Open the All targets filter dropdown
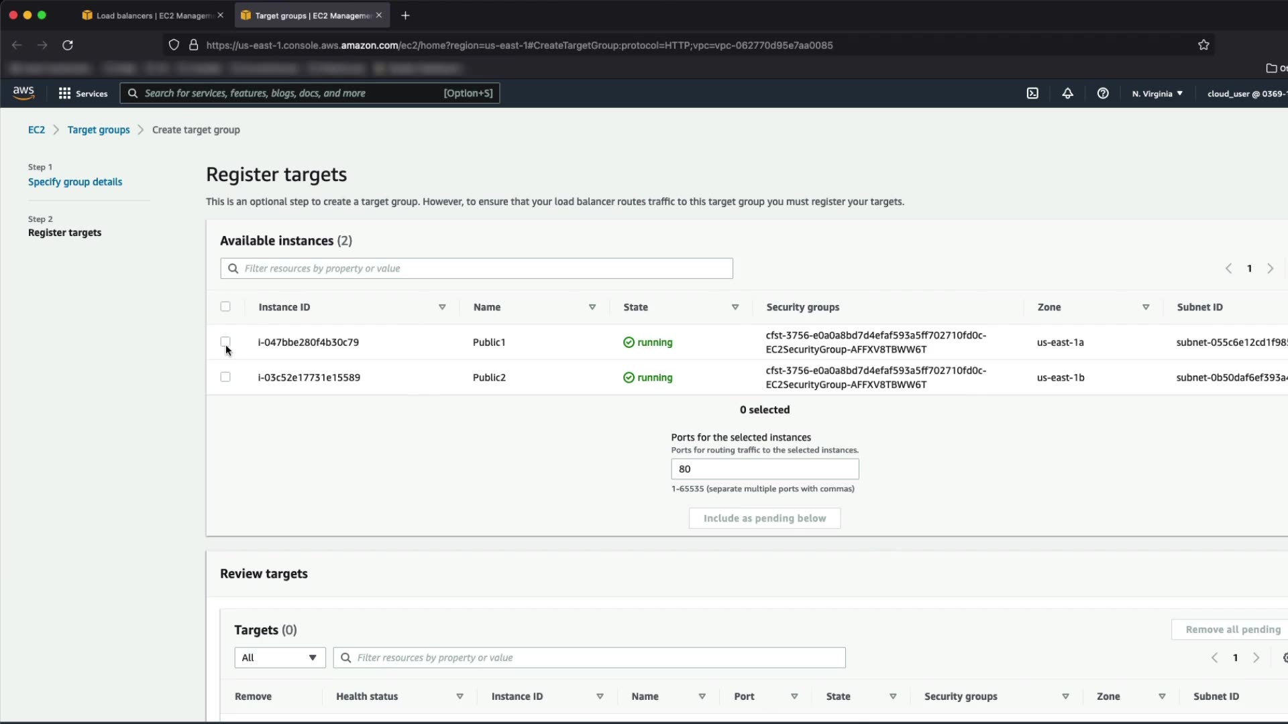The image size is (1288, 724). (x=280, y=658)
